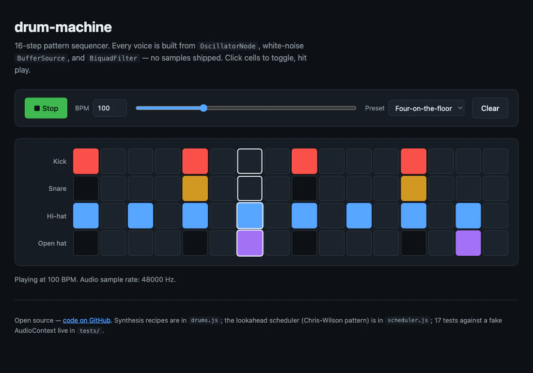Enable the Snare cell at step 16
533x373 pixels.
(x=496, y=188)
